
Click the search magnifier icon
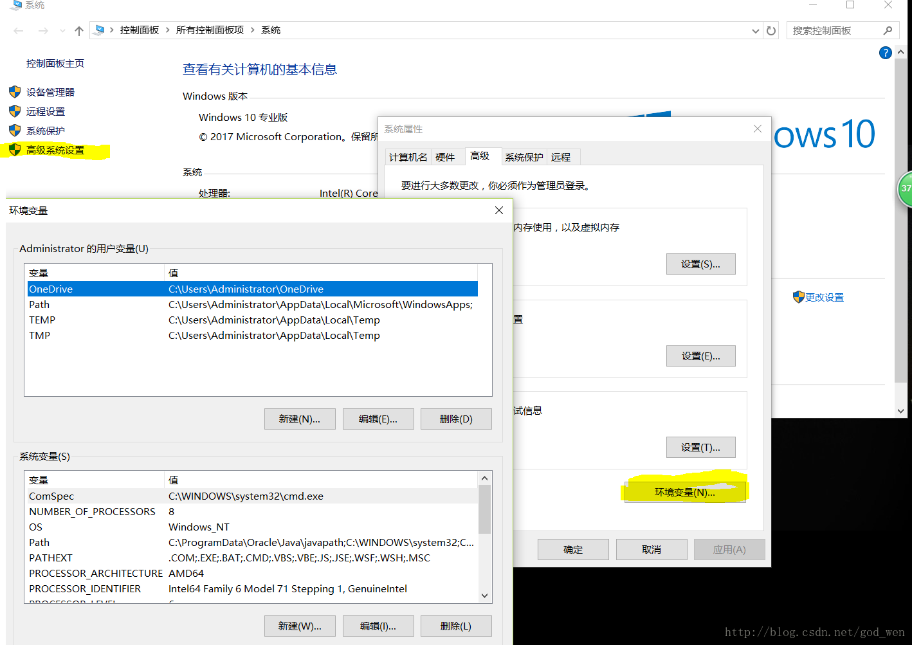[x=888, y=30]
